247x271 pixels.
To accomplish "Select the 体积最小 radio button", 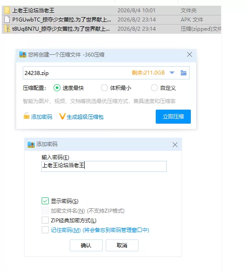I will pos(104,88).
